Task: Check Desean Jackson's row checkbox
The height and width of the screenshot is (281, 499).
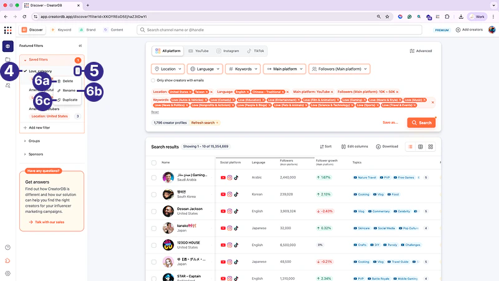Action: [154, 211]
